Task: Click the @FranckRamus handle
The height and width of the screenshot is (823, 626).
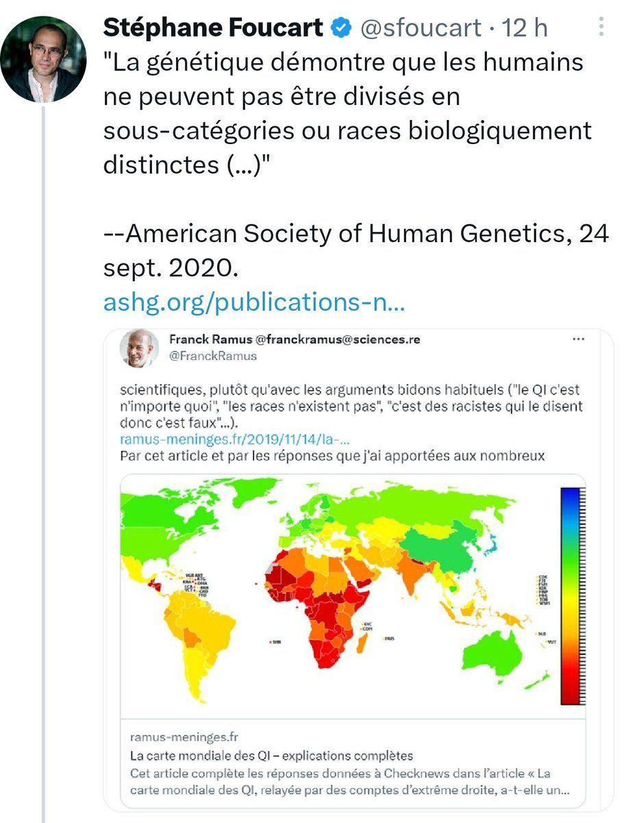Action: (212, 355)
